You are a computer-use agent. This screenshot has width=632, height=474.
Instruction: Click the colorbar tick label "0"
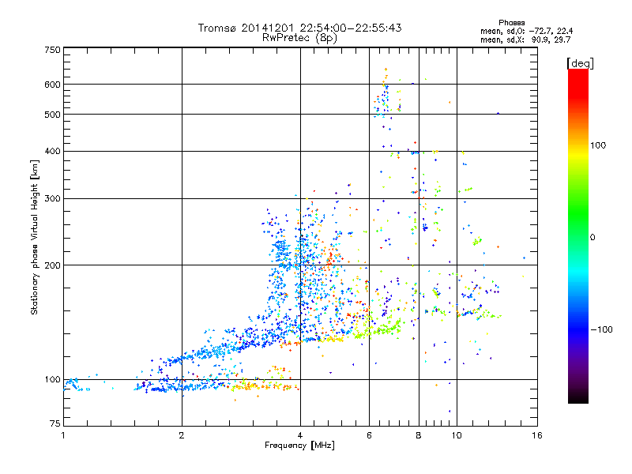(x=592, y=237)
